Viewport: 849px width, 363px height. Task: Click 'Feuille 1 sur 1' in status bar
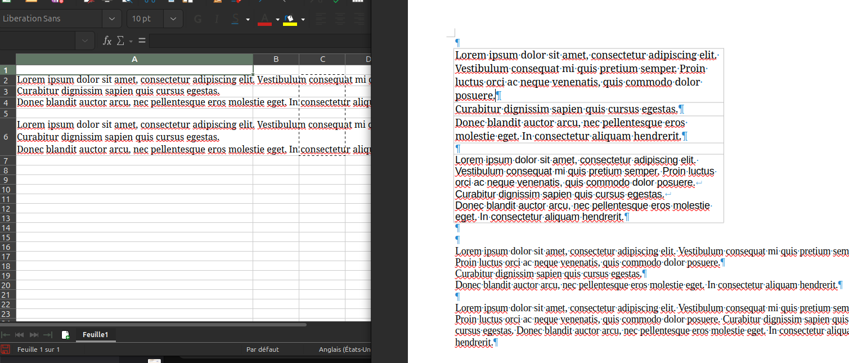pyautogui.click(x=38, y=349)
